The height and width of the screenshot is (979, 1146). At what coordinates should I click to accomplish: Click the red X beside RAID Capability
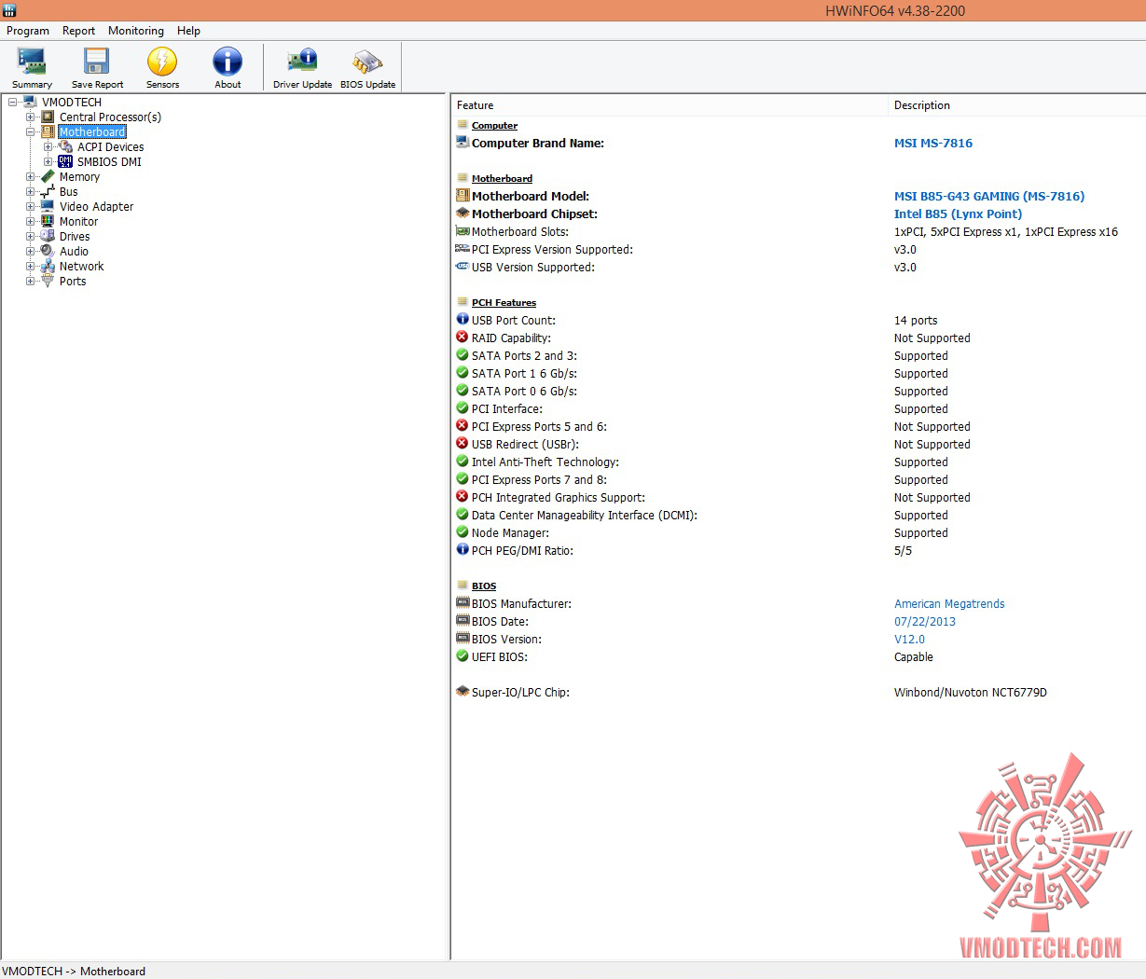[x=463, y=338]
